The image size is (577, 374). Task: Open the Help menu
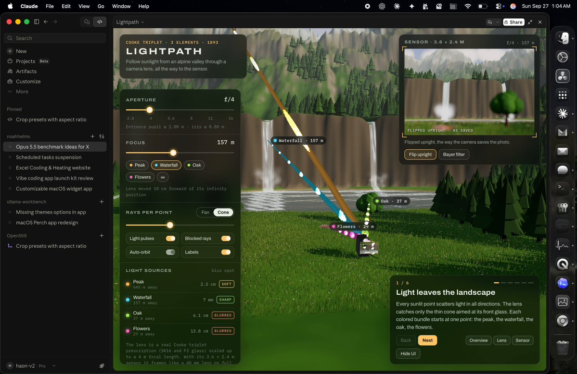coord(143,6)
